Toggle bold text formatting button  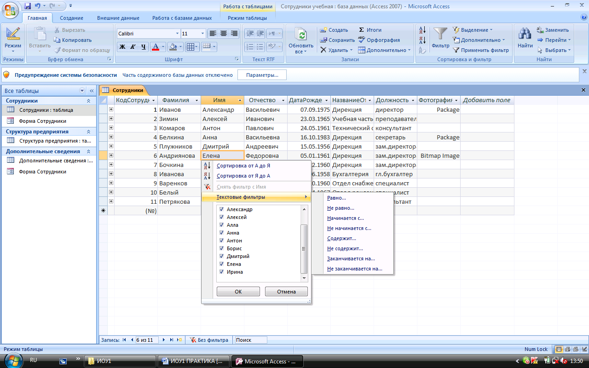pos(122,46)
